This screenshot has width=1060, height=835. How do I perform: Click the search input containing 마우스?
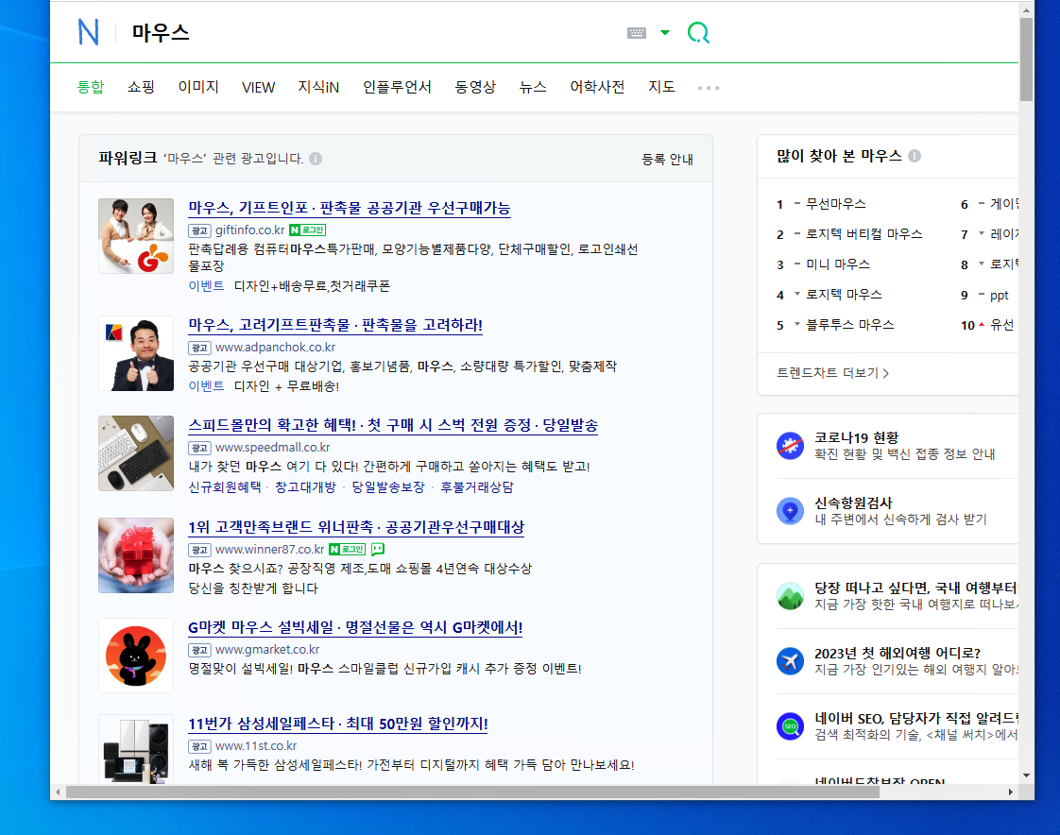pos(372,32)
